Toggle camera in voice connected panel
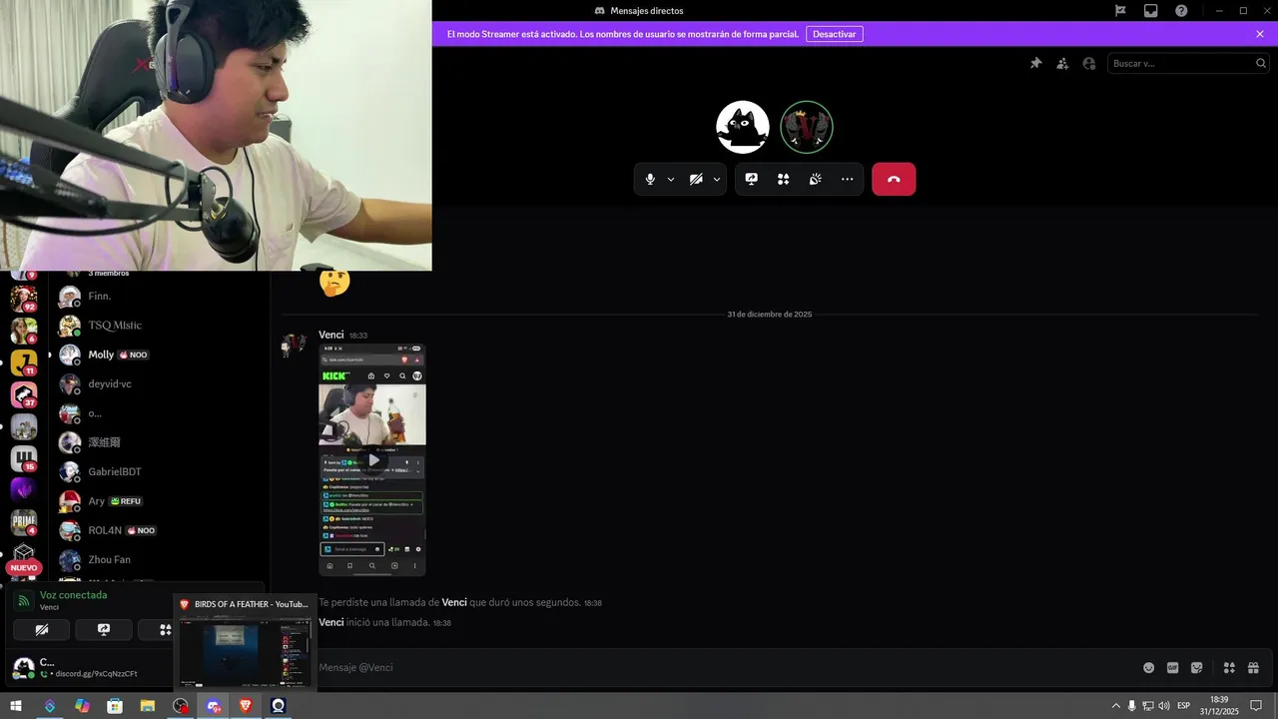The height and width of the screenshot is (719, 1278). click(x=42, y=629)
